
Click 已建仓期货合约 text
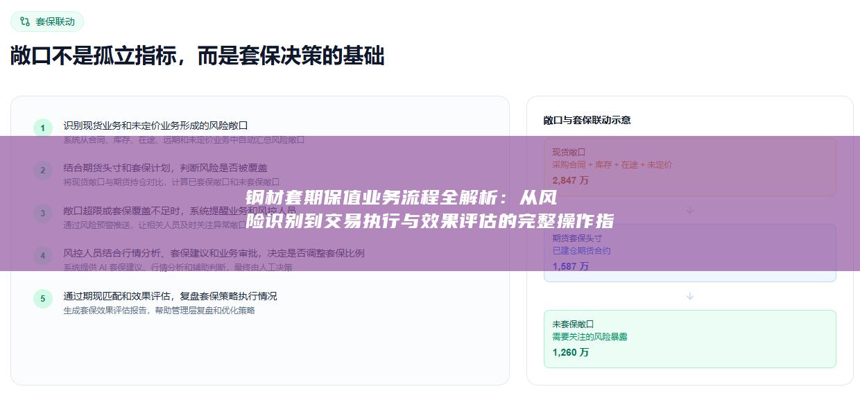click(581, 251)
